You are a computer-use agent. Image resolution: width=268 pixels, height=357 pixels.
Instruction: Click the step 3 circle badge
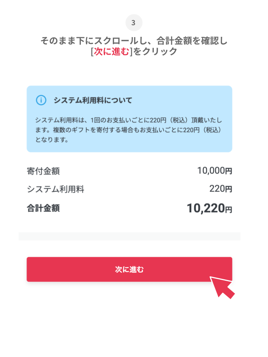pos(134,23)
